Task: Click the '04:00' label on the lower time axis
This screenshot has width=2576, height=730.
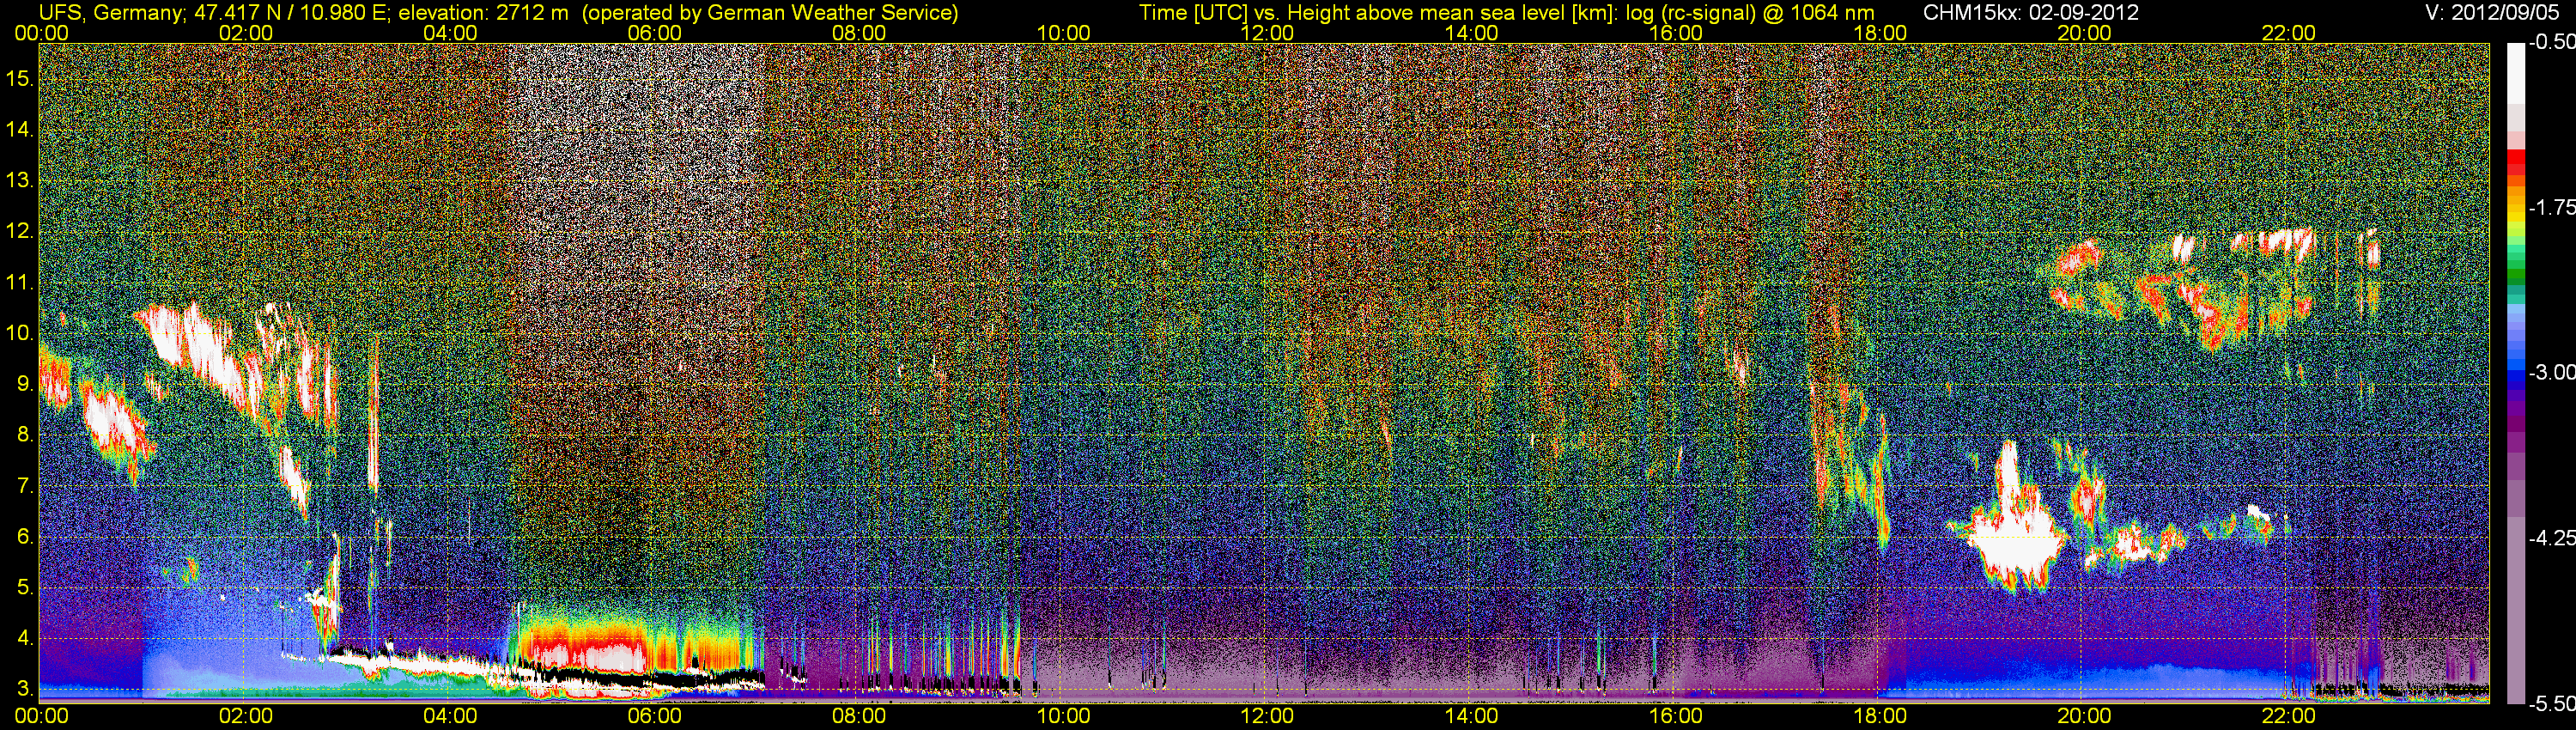Action: pos(450,716)
